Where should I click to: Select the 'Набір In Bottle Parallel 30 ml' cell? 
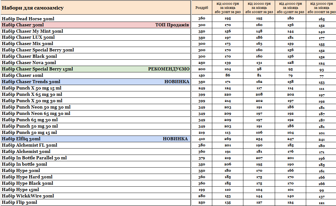tap(34, 158)
